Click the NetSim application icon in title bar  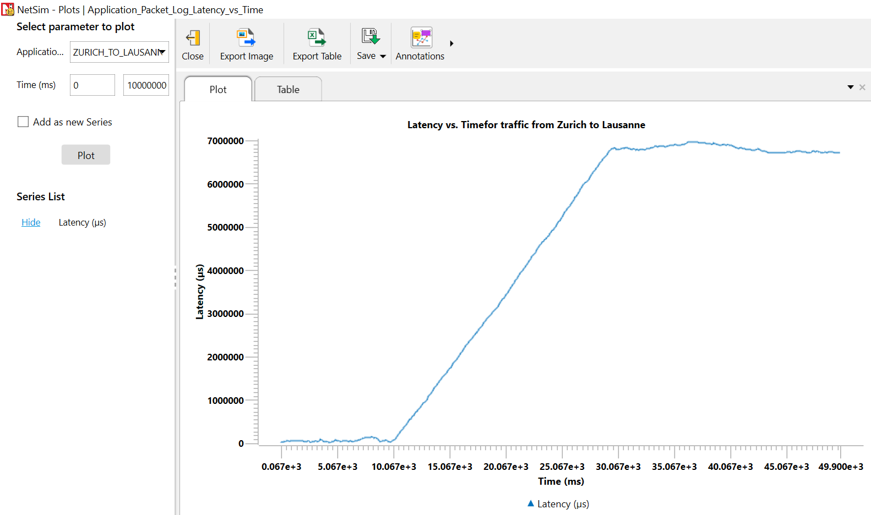(8, 9)
